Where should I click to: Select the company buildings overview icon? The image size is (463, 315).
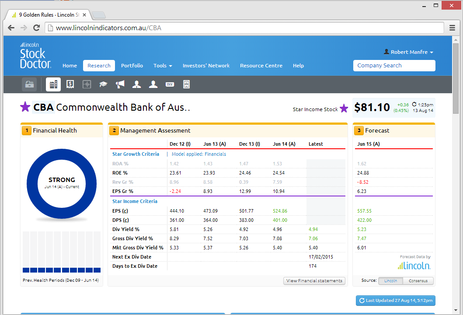point(53,84)
